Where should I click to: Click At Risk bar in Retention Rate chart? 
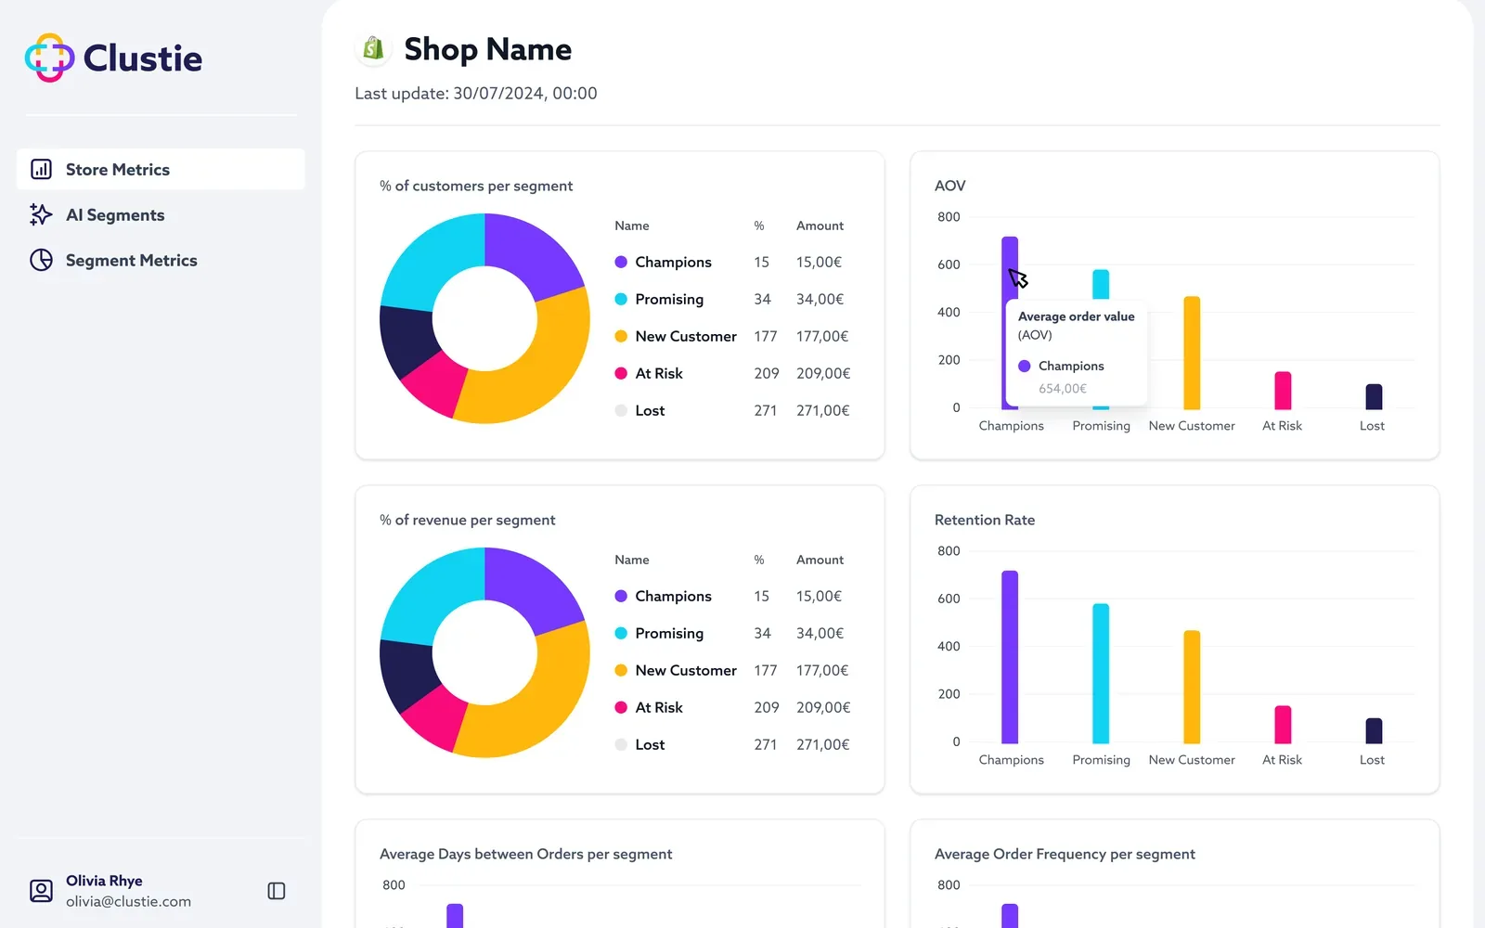pyautogui.click(x=1283, y=725)
